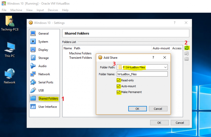Screen dimensions: 211x137
Task: Select the Machine Folders tree entry
Action: (x=80, y=53)
